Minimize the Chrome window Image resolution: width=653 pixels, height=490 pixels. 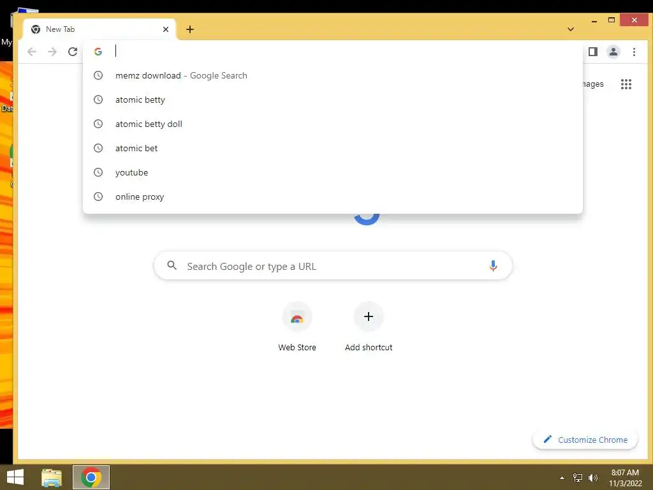pos(594,20)
